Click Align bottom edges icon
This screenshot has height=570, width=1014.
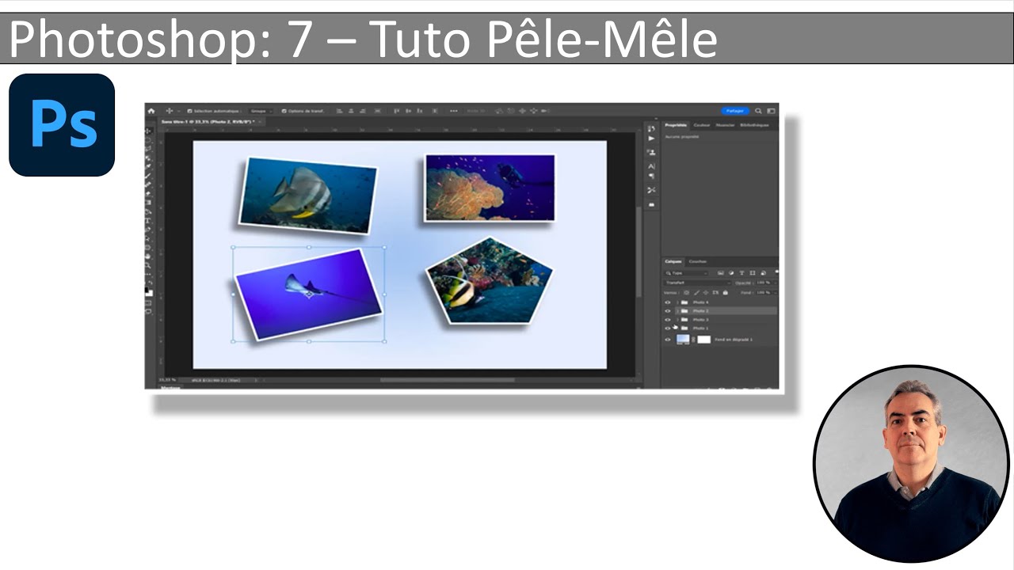420,111
